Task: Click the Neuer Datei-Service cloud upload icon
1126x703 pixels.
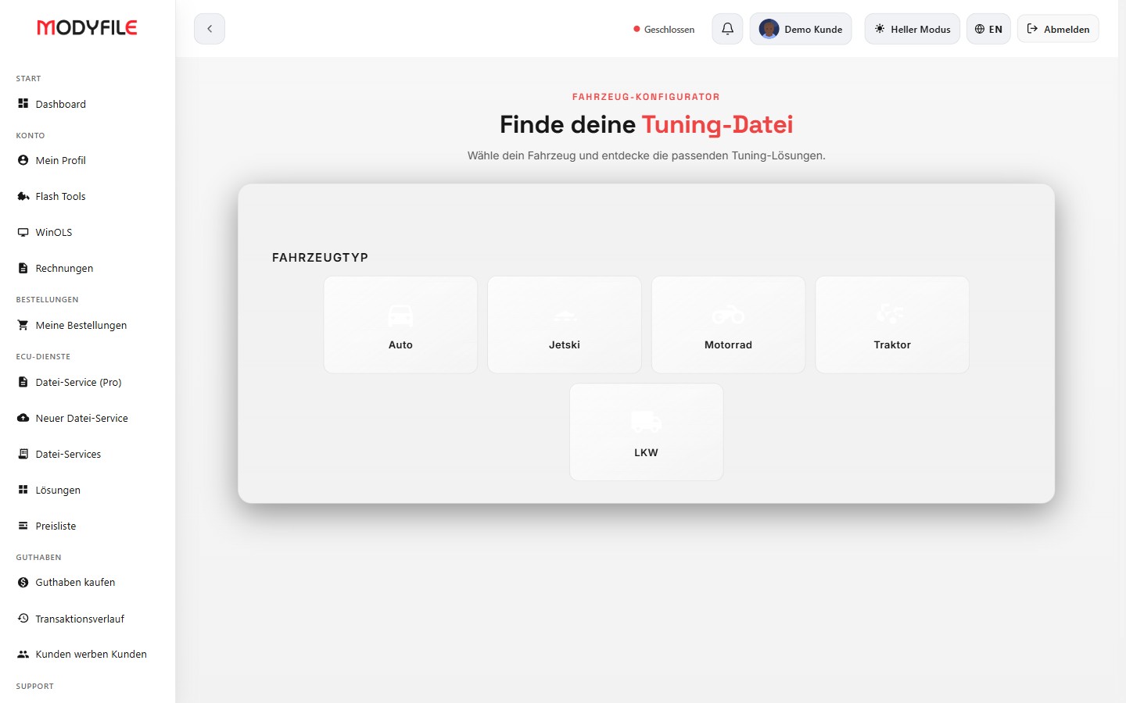Action: click(23, 418)
